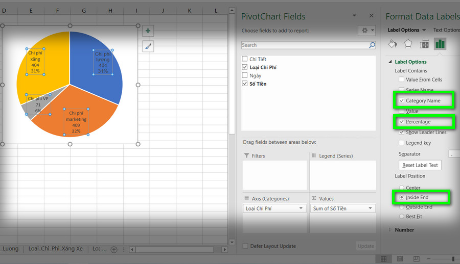
Task: Open the Loại Chi Phí axis field dropdown
Action: [301, 208]
